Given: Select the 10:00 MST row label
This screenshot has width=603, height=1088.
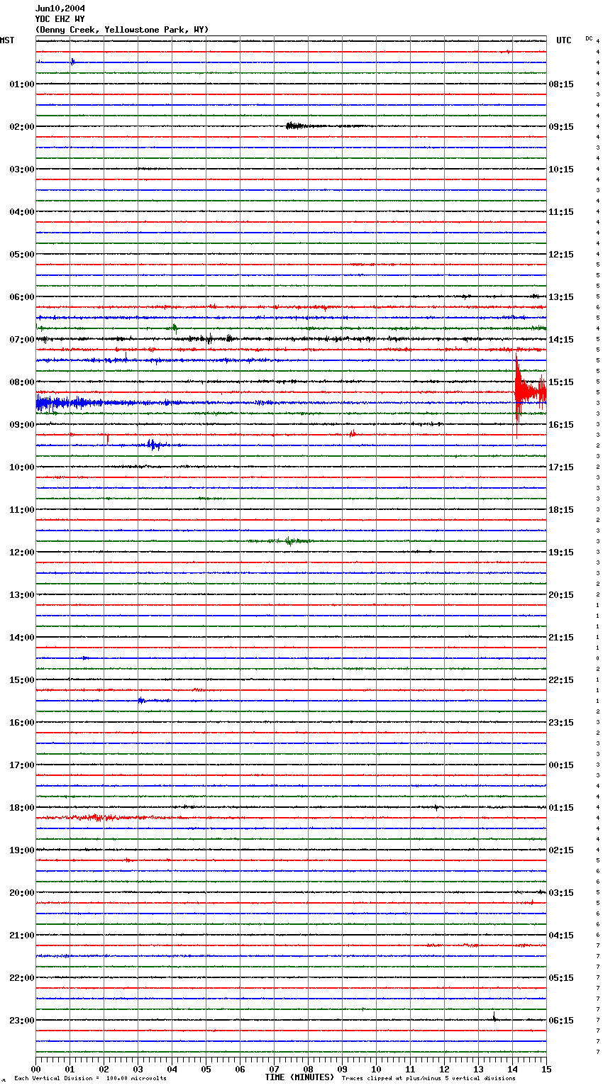Looking at the screenshot, I should pos(22,467).
